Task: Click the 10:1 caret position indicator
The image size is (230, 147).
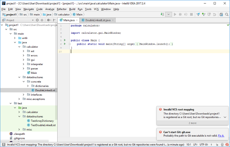Action: tap(188, 144)
